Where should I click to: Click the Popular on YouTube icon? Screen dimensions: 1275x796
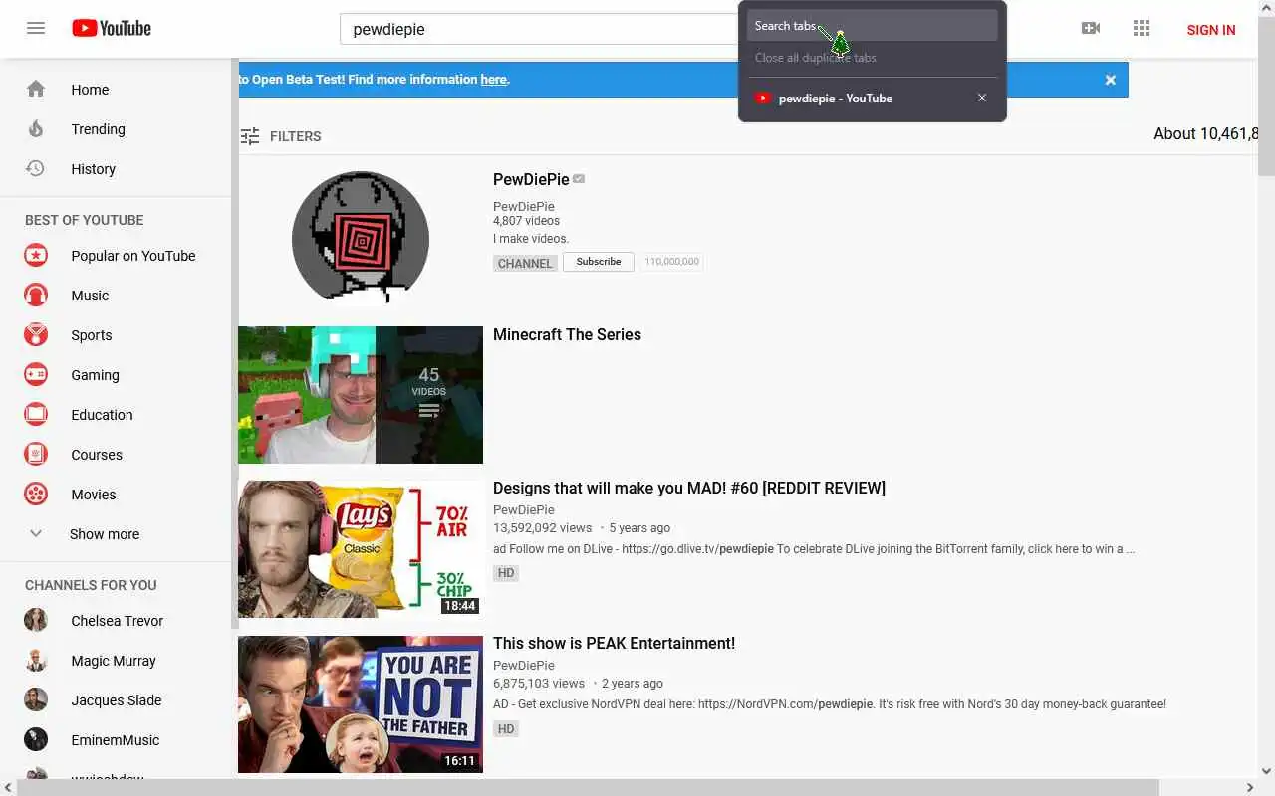36,255
